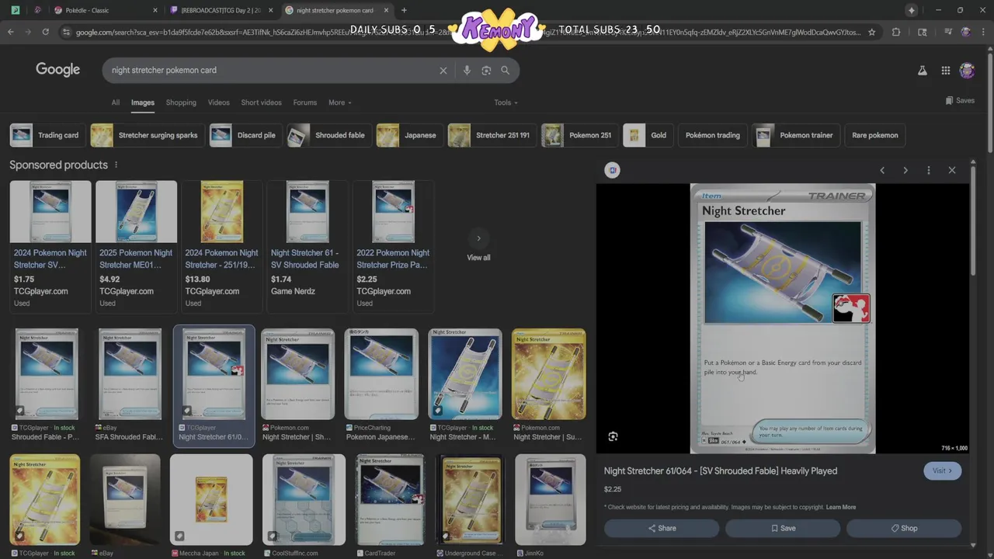Open $1.75 sponsored Night Stretcher product
This screenshot has width=994, height=559.
click(x=50, y=245)
